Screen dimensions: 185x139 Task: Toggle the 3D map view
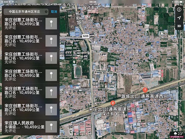tap(179, 26)
